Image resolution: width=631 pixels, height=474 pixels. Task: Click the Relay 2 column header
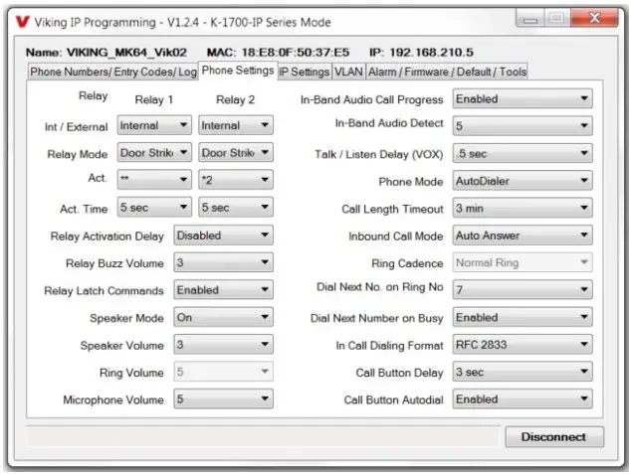(236, 99)
